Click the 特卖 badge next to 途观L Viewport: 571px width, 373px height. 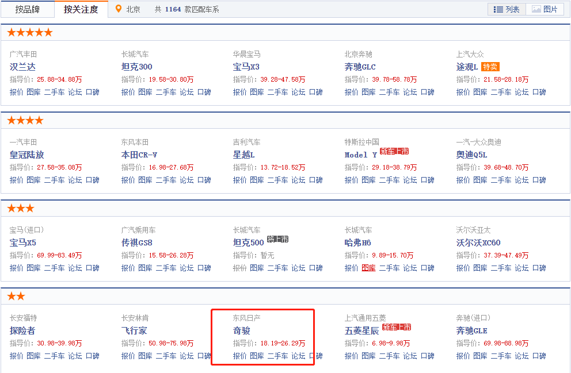[x=490, y=67]
